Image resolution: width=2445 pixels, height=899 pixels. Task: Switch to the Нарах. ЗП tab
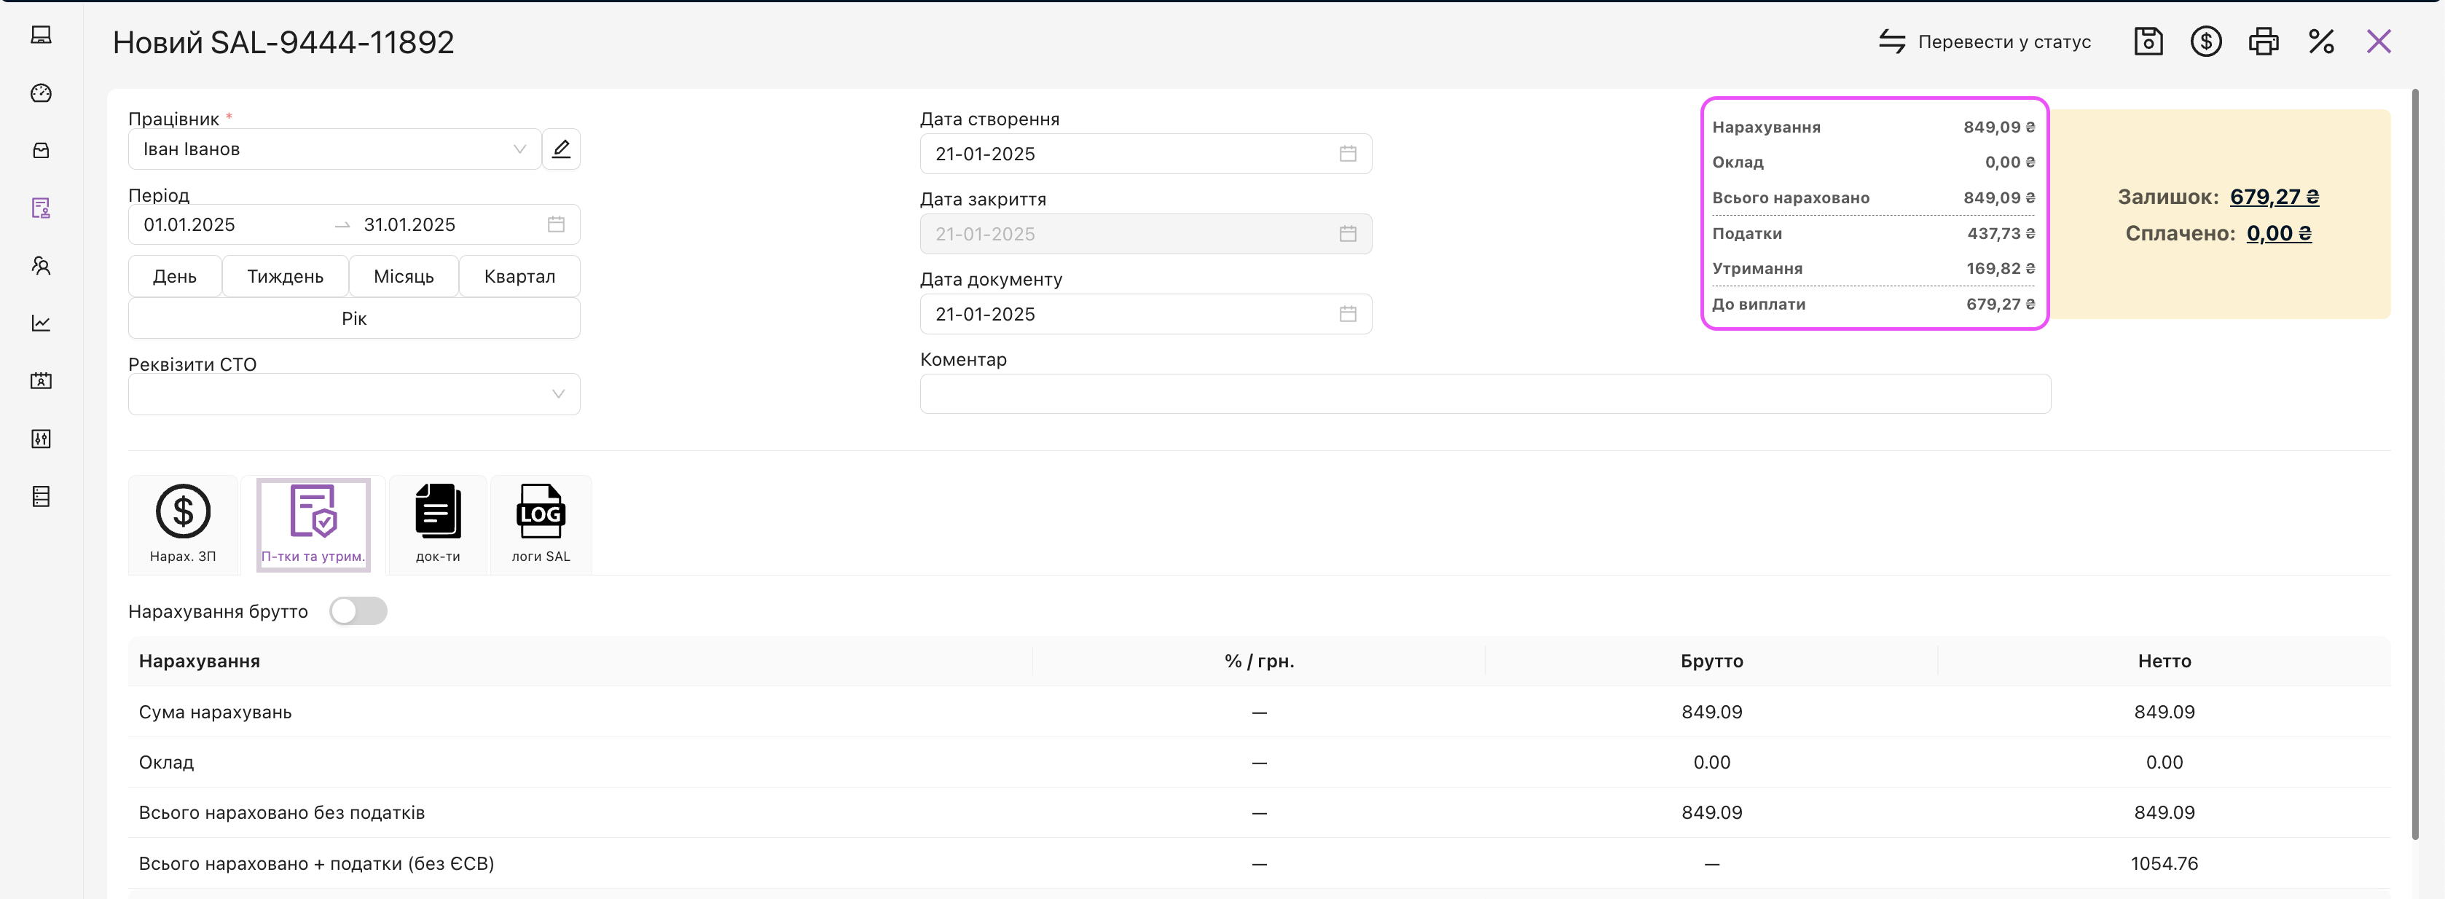click(x=183, y=524)
